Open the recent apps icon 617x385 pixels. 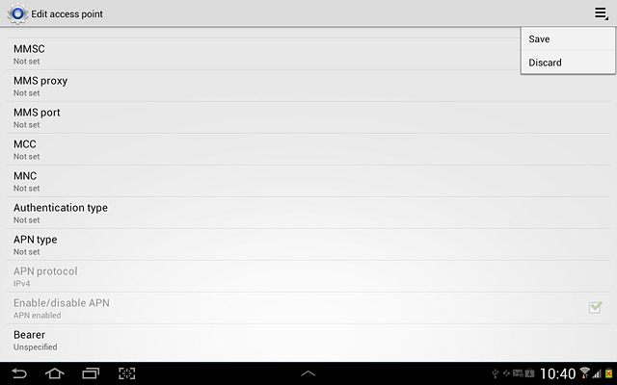[x=91, y=373]
